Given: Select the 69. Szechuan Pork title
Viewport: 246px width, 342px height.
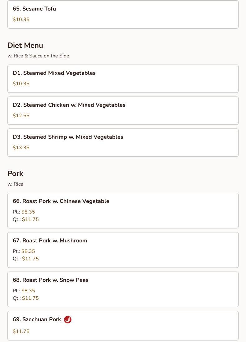Looking at the screenshot, I should pyautogui.click(x=37, y=319).
